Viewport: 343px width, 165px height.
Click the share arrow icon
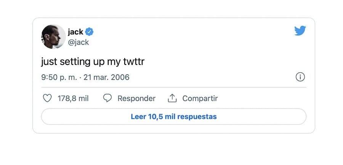172,98
